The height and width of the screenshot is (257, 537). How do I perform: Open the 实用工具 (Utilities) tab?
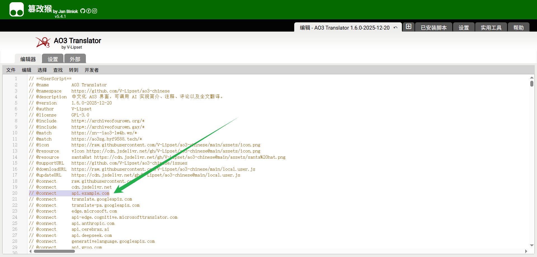pos(491,28)
